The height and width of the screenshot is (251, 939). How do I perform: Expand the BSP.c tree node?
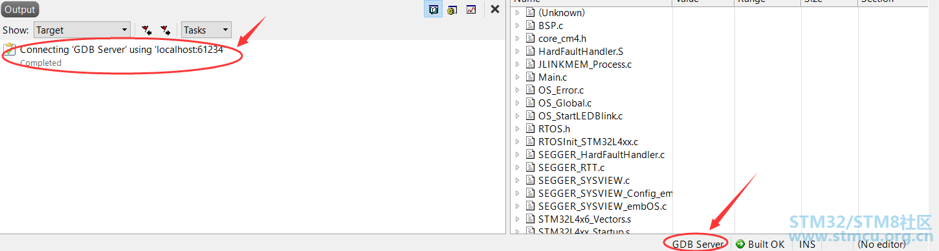coord(517,25)
